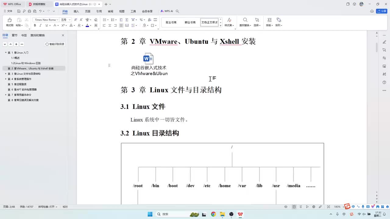This screenshot has width=390, height=219.
Task: Click the web layout globe icon
Action: tap(314, 207)
